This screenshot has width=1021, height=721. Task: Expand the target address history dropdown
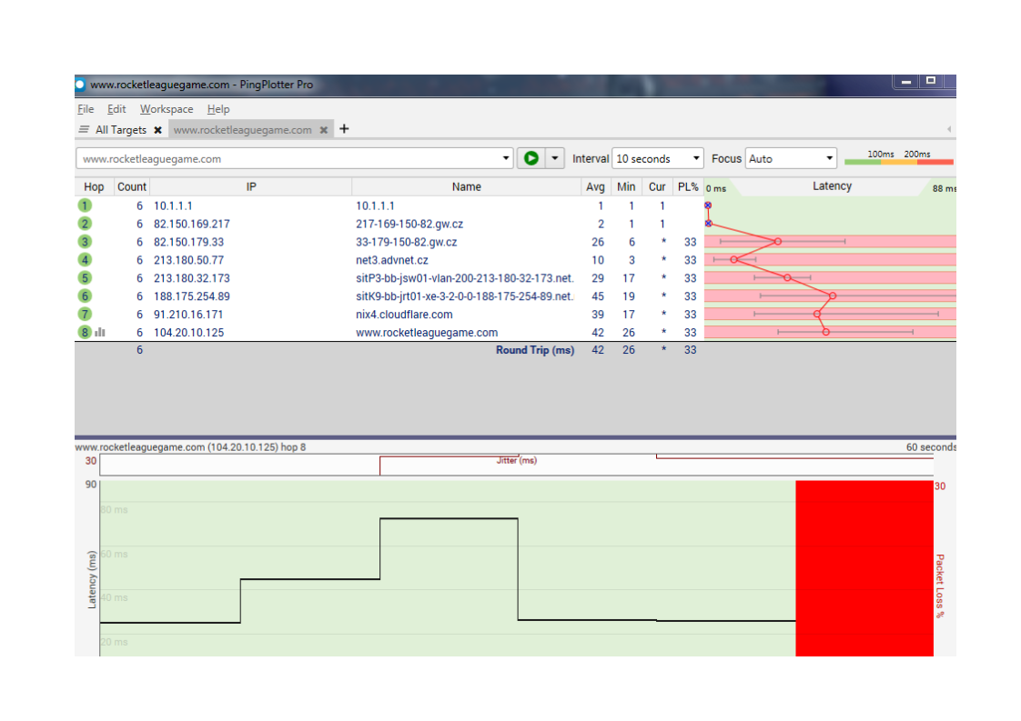pyautogui.click(x=505, y=158)
